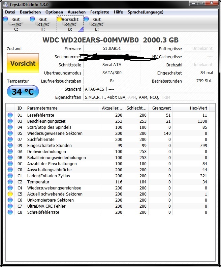Click the Schlecht... column header
This screenshot has width=221, height=267.
pyautogui.click(x=136, y=108)
